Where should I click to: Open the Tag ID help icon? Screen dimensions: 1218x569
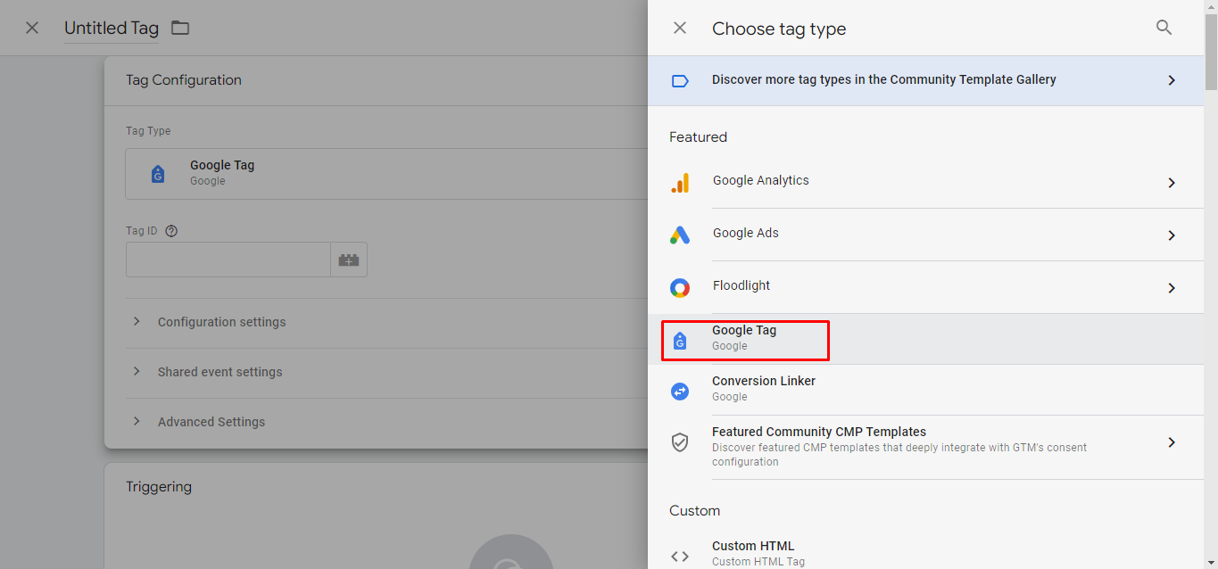[x=171, y=231]
